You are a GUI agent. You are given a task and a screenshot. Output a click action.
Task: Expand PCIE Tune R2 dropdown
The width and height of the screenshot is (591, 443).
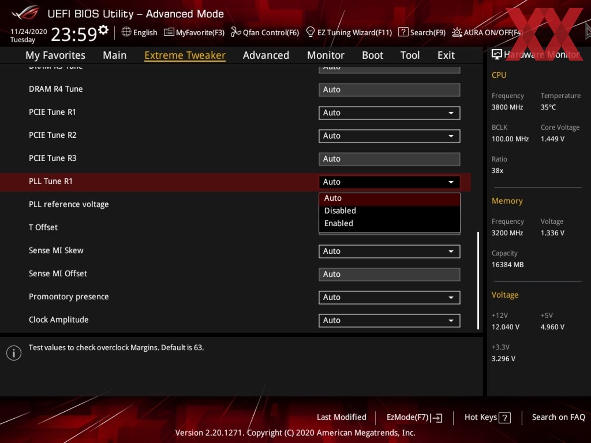[x=389, y=136]
